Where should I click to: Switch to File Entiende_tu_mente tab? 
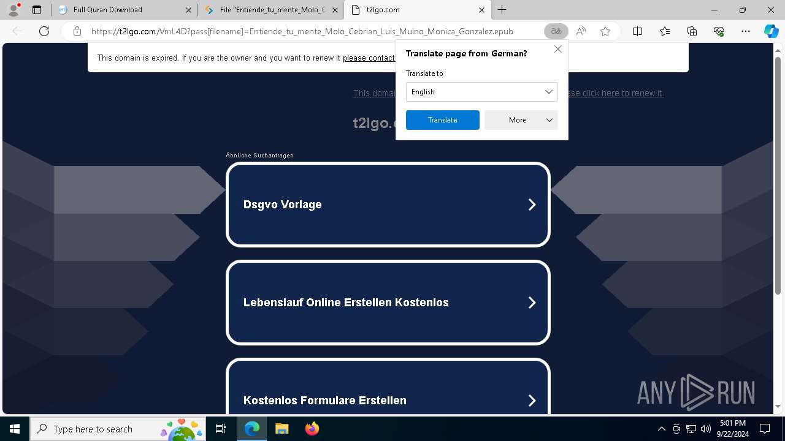(x=271, y=10)
